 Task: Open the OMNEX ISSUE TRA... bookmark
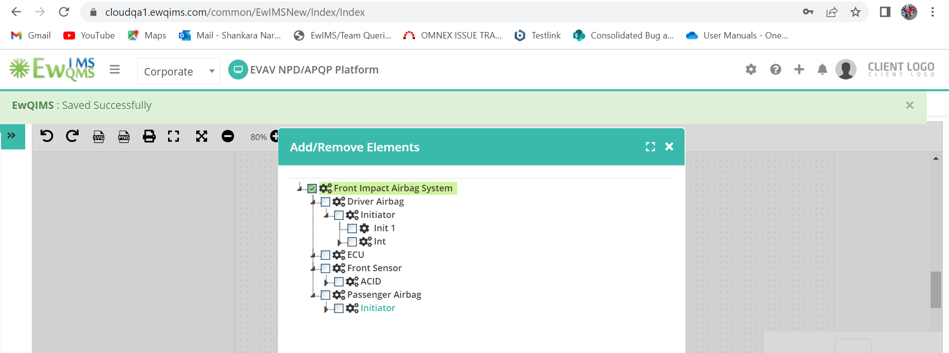452,35
